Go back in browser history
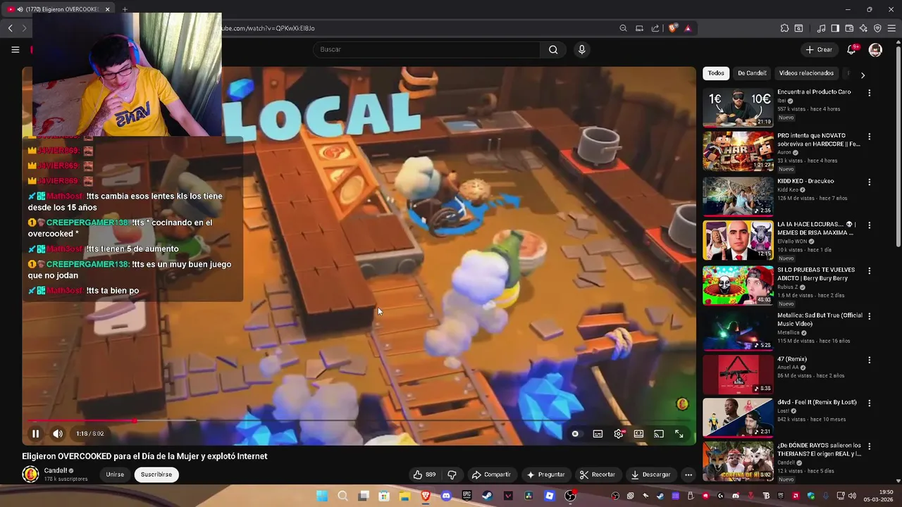 click(x=10, y=28)
